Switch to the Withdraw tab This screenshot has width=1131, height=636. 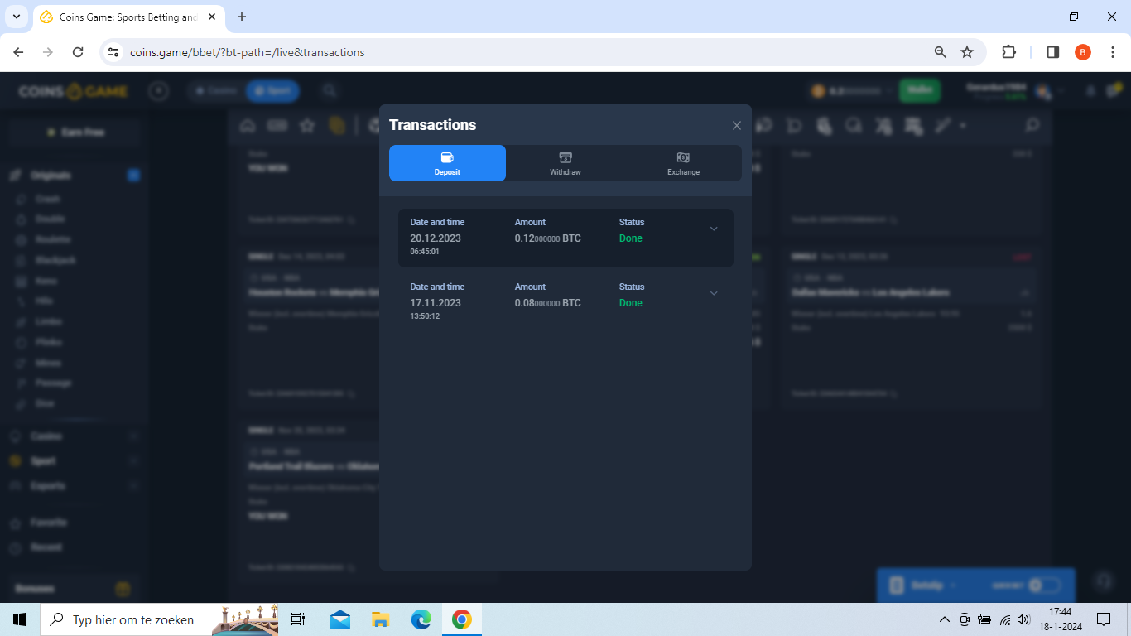pyautogui.click(x=565, y=163)
